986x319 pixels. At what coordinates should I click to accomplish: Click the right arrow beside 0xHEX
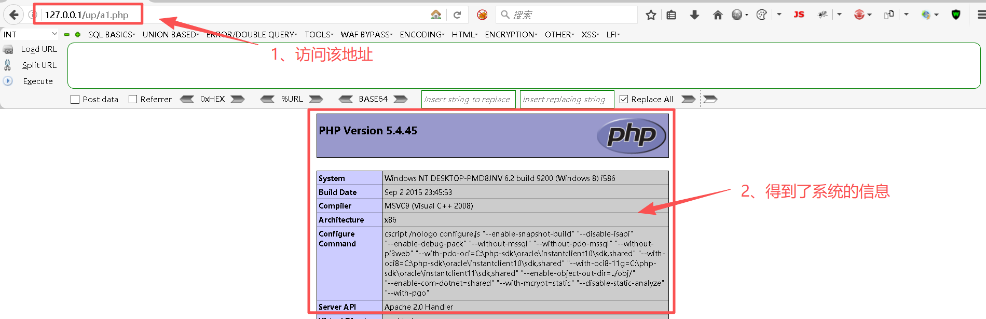click(238, 99)
